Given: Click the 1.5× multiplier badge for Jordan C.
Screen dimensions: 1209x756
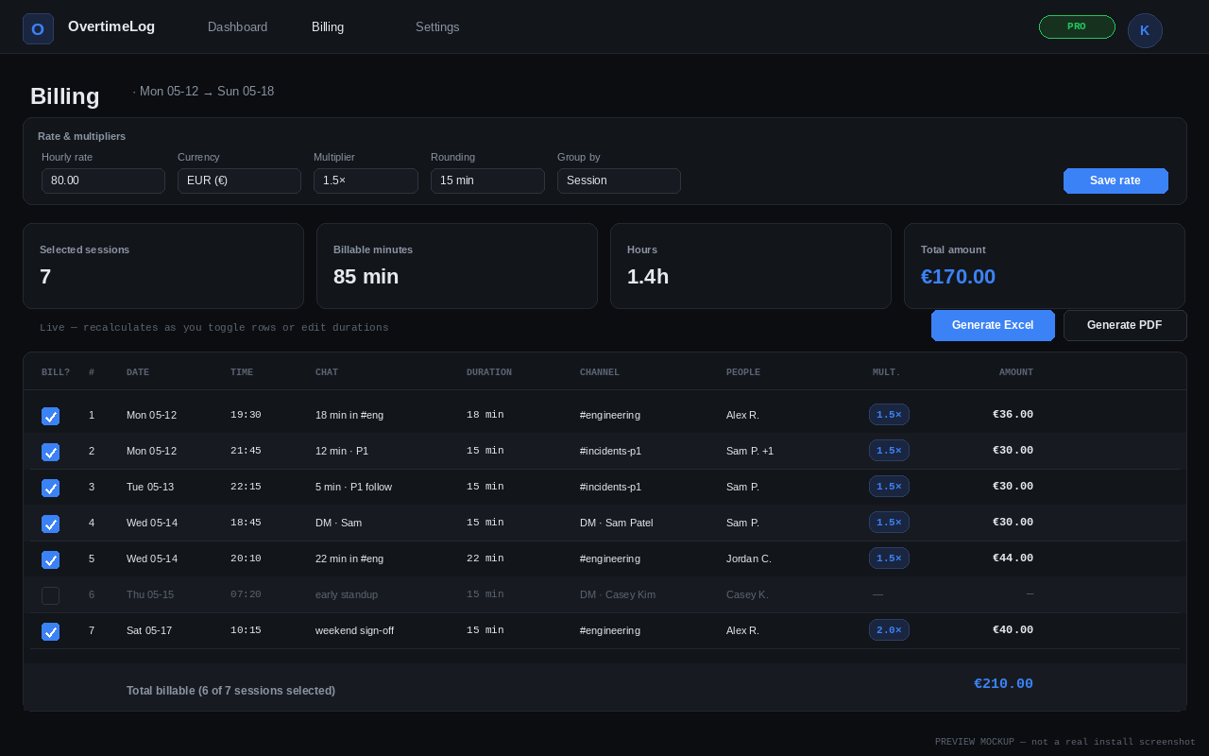Looking at the screenshot, I should pyautogui.click(x=889, y=558).
